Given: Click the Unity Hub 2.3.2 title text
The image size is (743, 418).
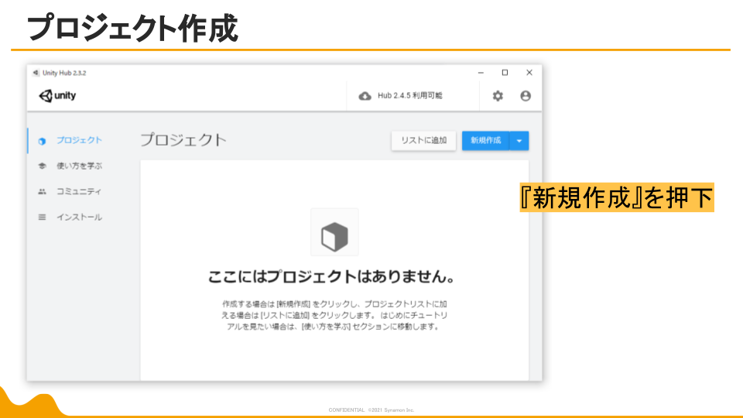Looking at the screenshot, I should (x=64, y=73).
